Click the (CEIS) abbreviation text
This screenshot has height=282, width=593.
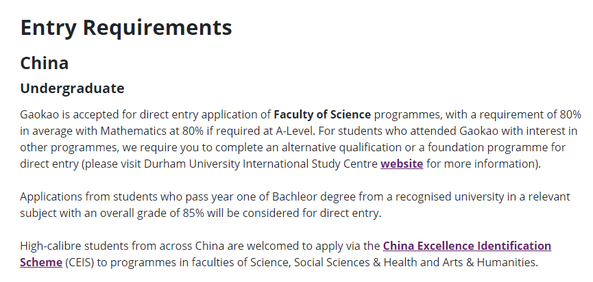pos(80,262)
